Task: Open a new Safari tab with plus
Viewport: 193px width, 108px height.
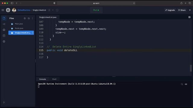Action: [185, 3]
